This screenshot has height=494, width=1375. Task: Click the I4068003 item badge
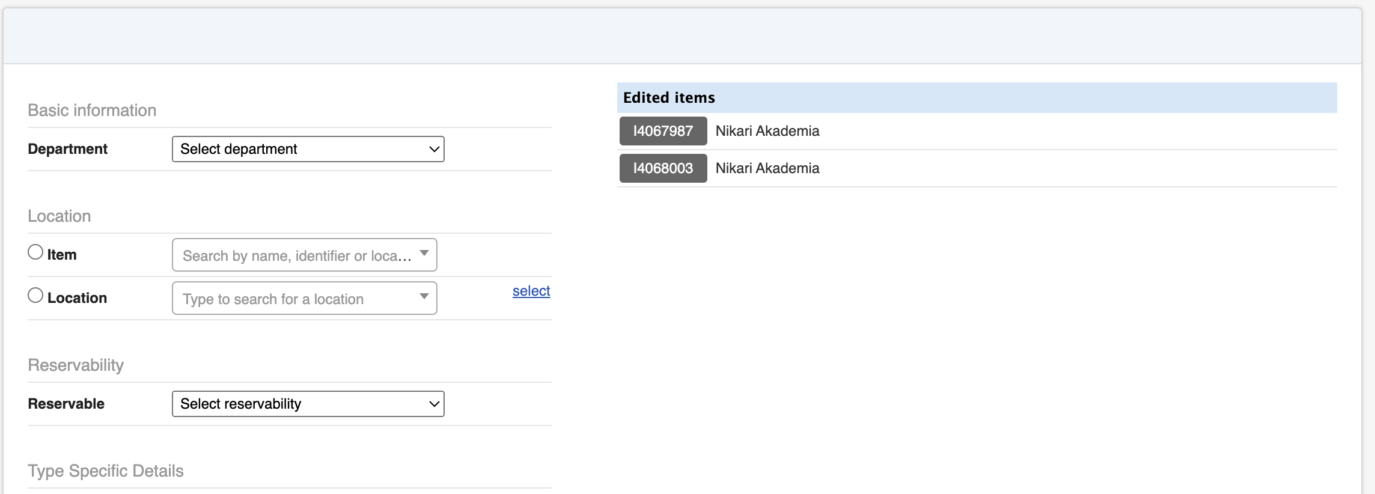coord(663,168)
